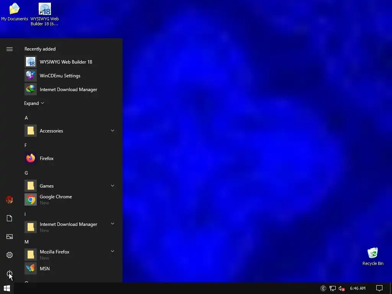Click the Show desktop sliver at taskbar end
Viewport: 392px width, 294px height.
point(391,288)
